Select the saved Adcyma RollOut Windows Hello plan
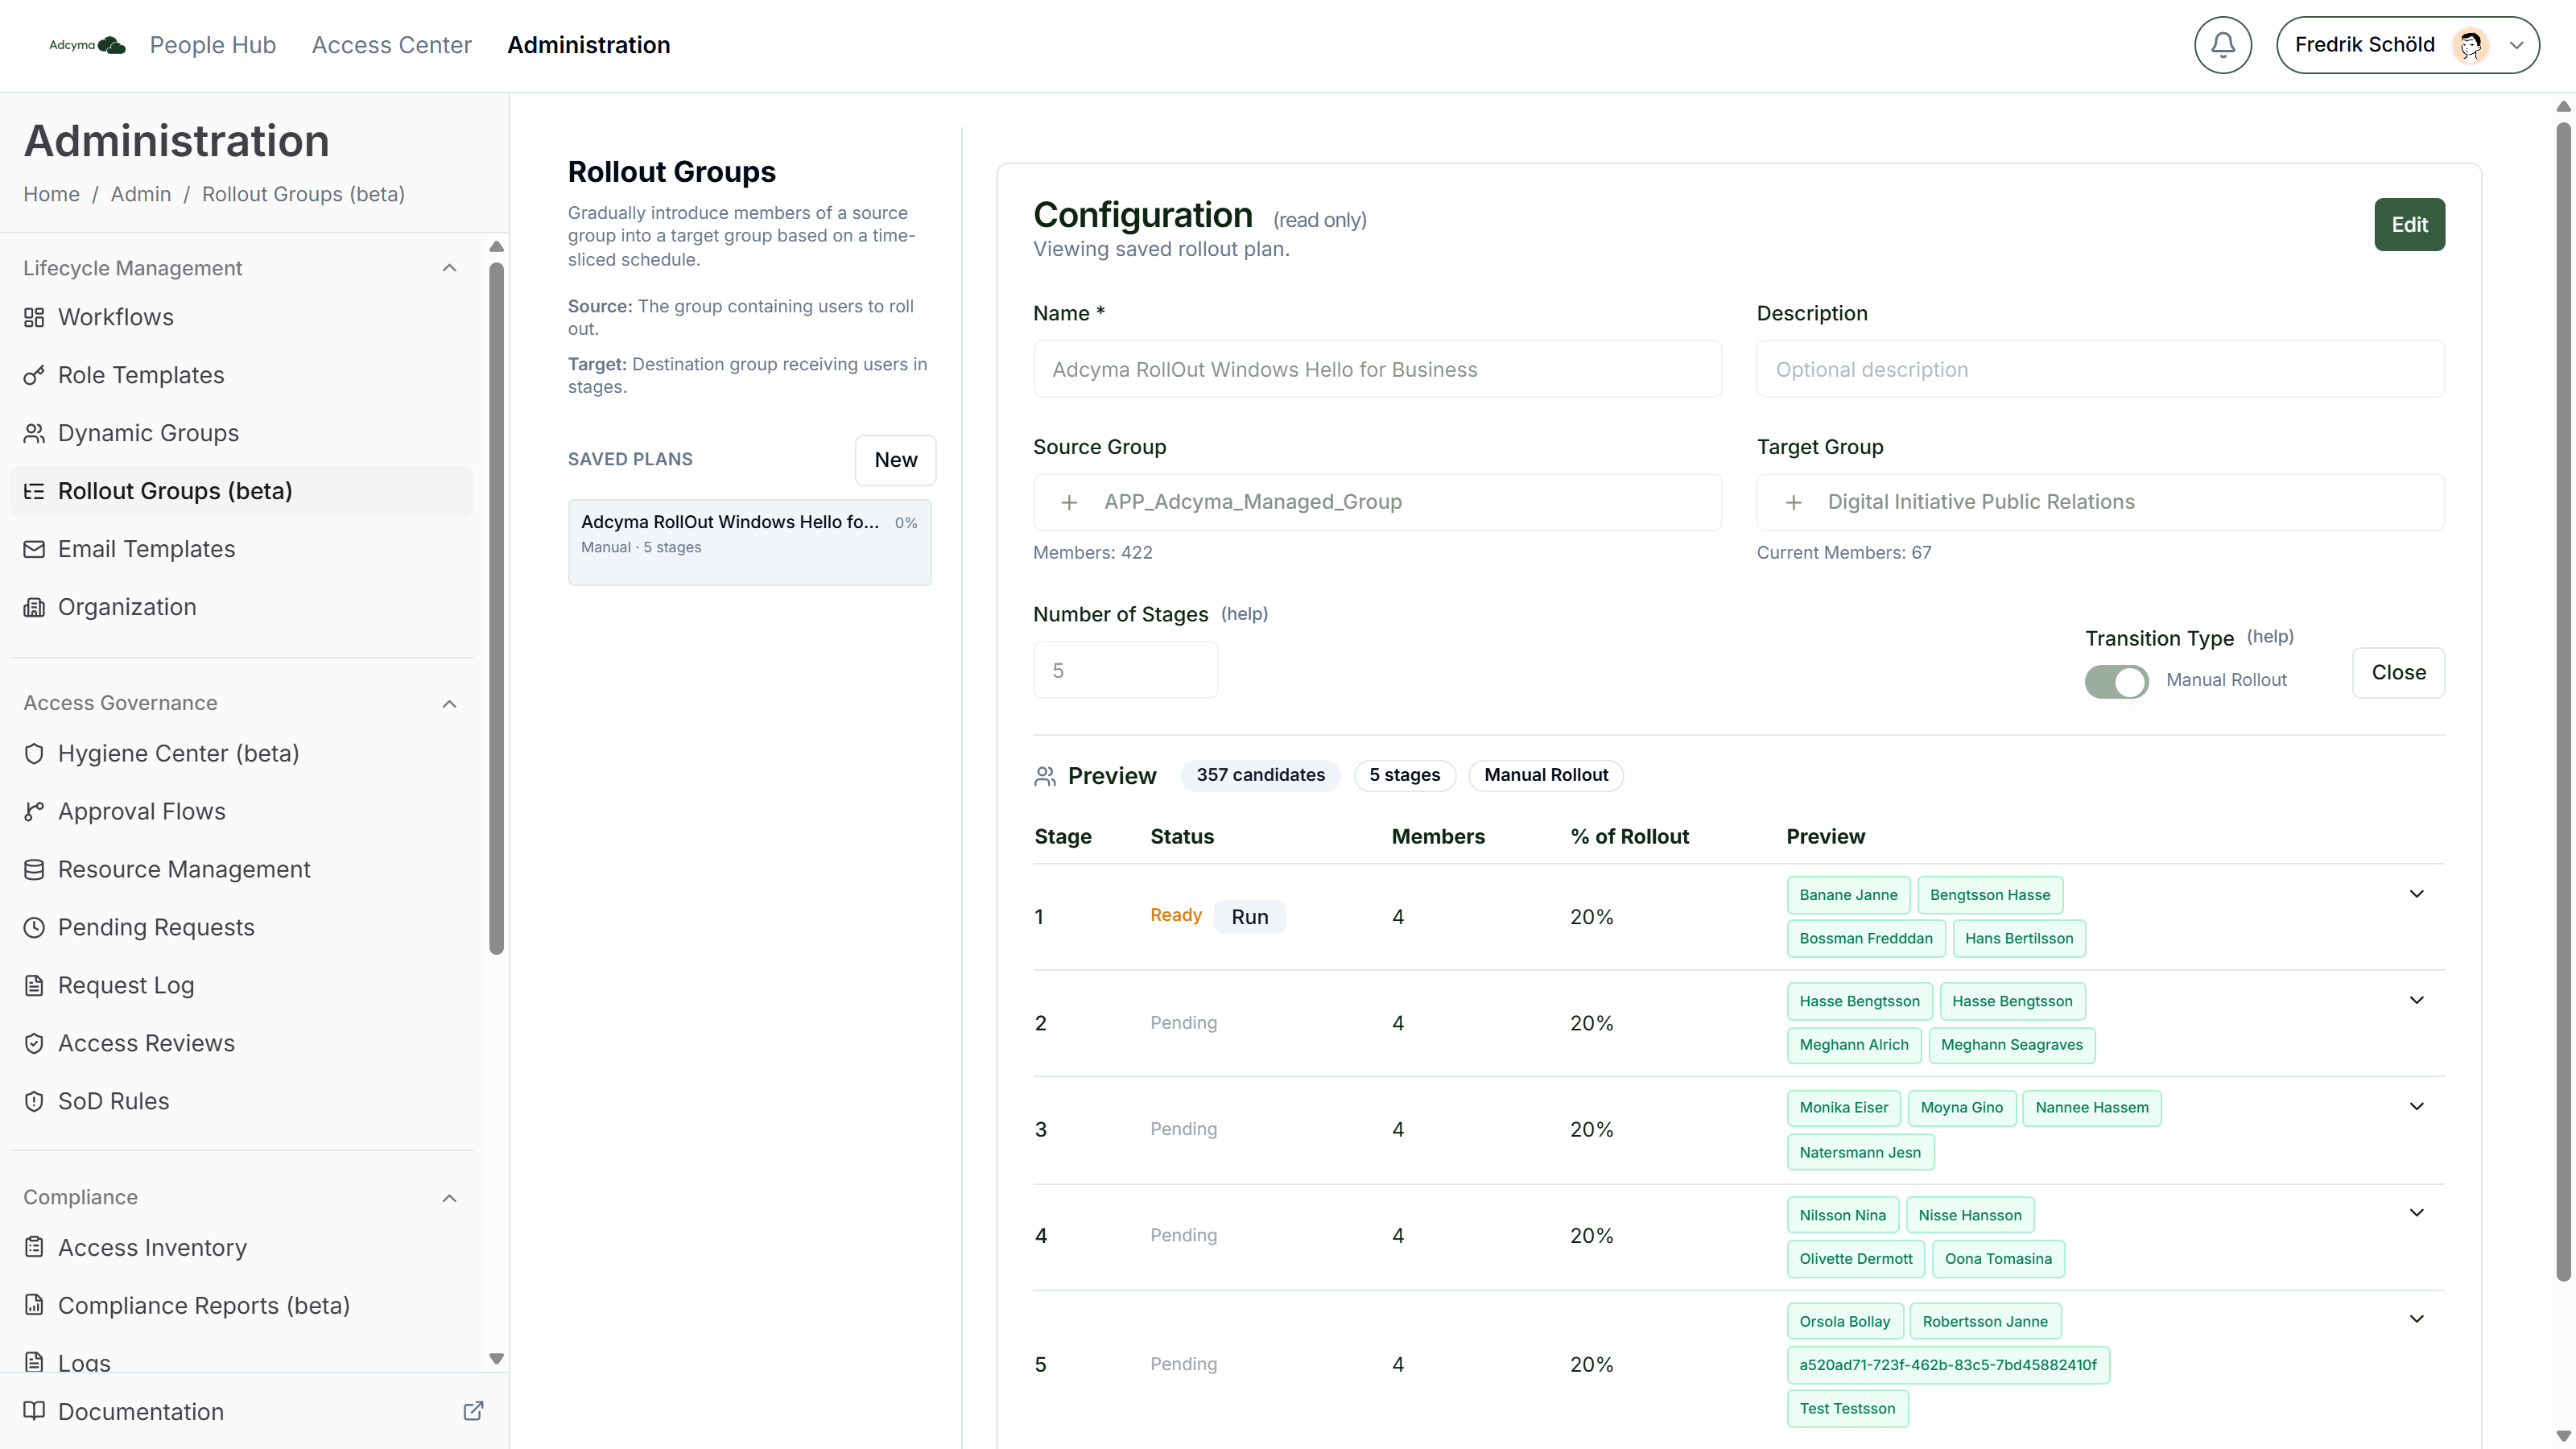The height and width of the screenshot is (1449, 2576). click(x=749, y=542)
